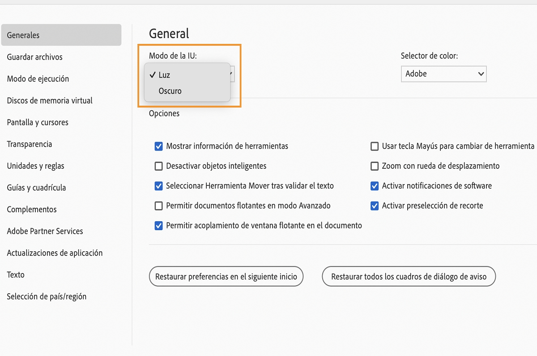Open the Selector de color dropdown

443,74
